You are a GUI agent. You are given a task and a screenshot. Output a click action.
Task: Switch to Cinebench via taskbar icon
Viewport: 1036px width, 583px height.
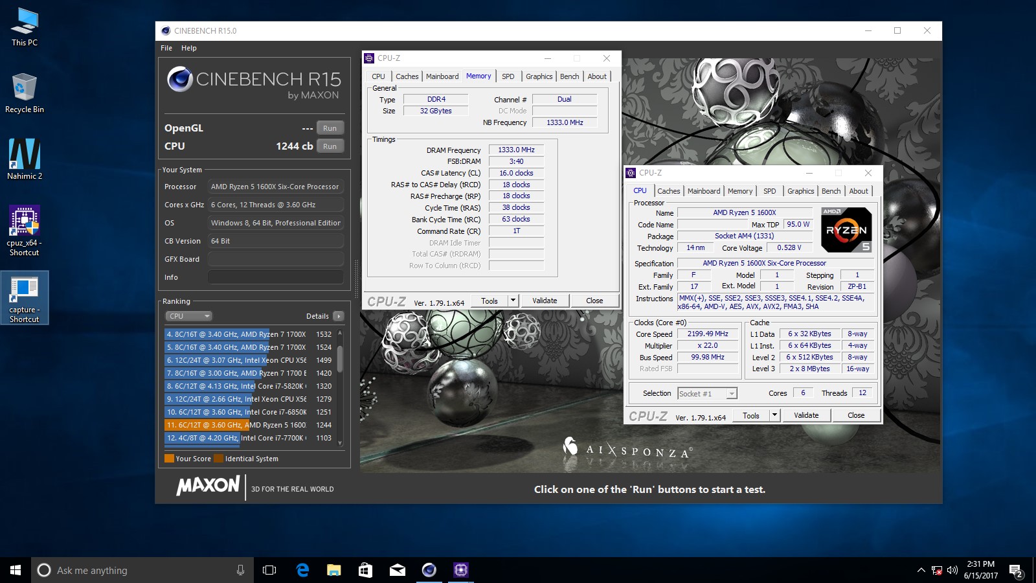click(429, 570)
